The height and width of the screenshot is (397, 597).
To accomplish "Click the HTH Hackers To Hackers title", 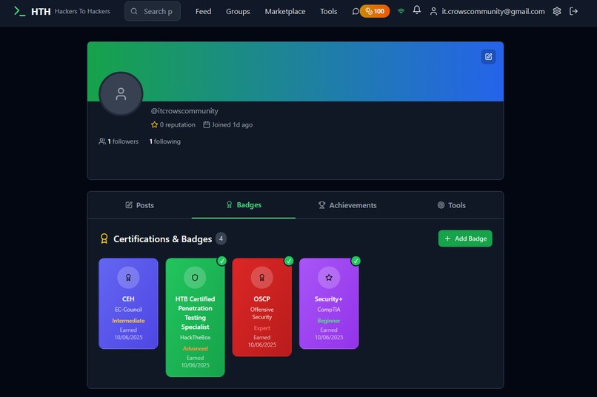I will coord(70,11).
